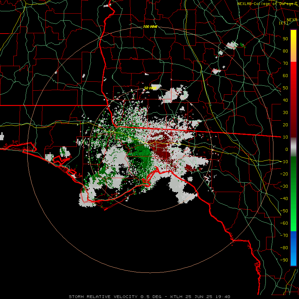This screenshot has height=299, width=299.
Task: Click the "-20" scale label
Action: 284,174
